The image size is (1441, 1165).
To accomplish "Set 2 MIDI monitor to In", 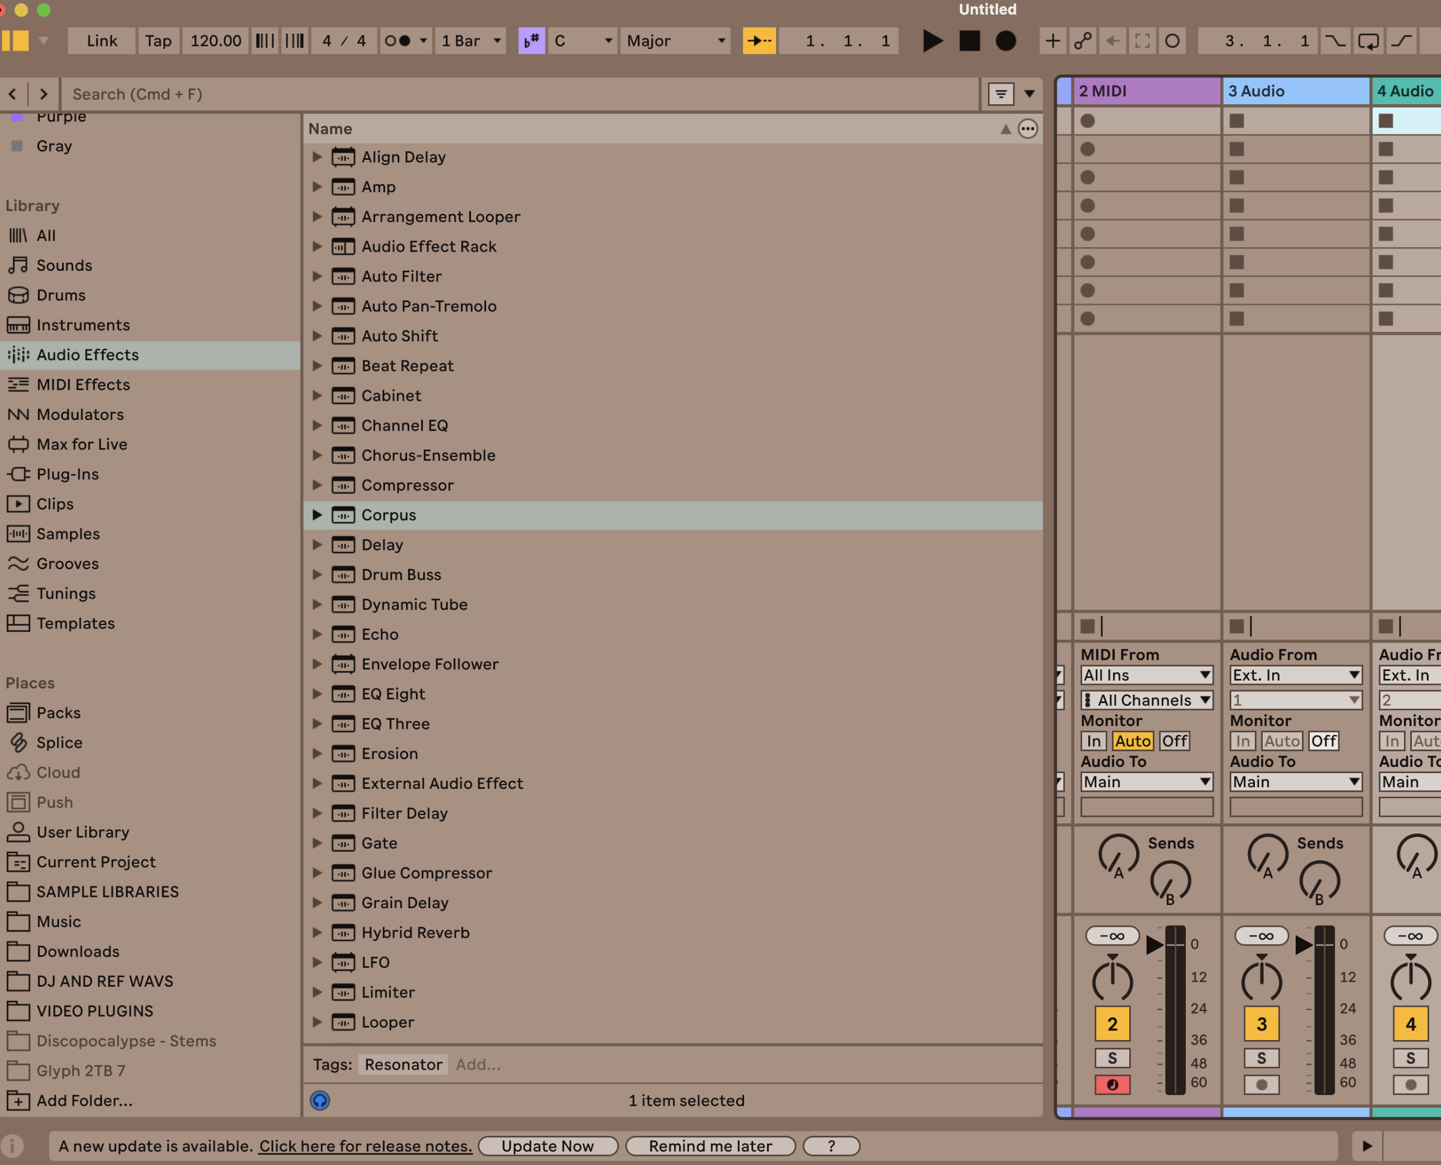I will (1093, 741).
